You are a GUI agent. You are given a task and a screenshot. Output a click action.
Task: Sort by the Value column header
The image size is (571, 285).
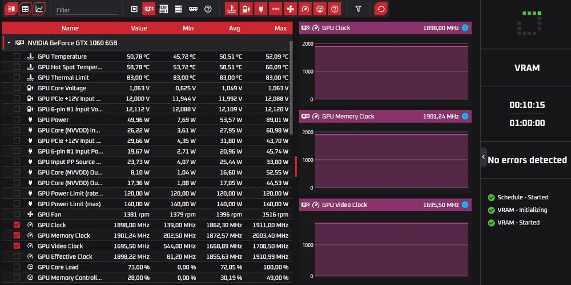pyautogui.click(x=139, y=28)
